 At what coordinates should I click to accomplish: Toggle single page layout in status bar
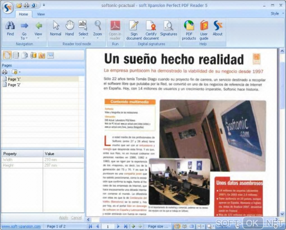tap(177, 226)
